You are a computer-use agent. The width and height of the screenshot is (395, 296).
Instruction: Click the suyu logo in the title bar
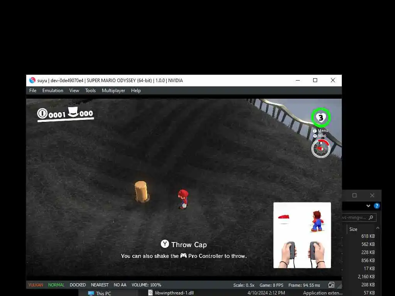(x=32, y=80)
